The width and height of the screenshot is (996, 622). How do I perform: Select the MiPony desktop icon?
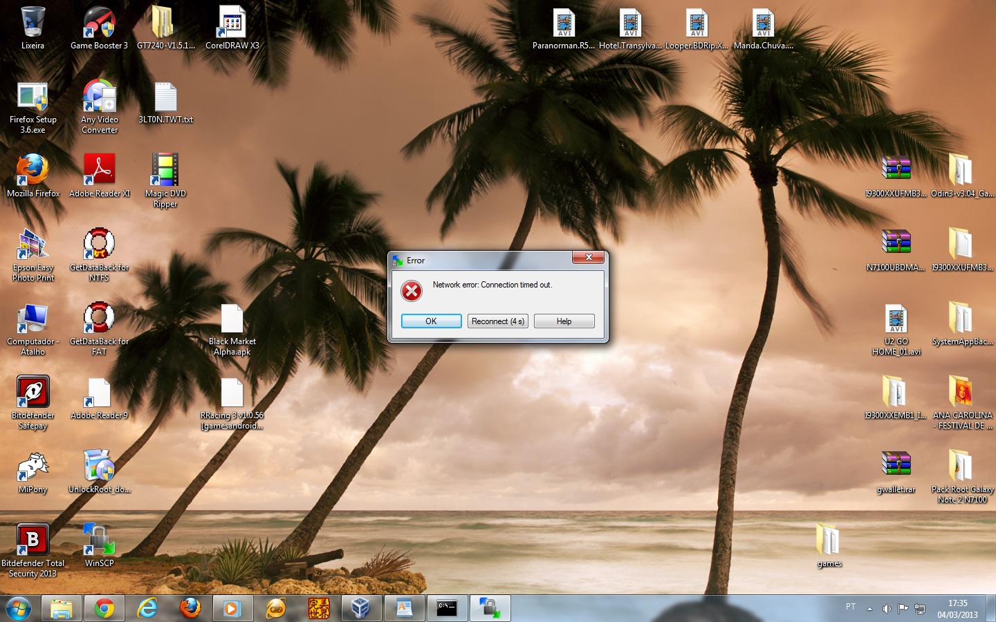click(33, 472)
